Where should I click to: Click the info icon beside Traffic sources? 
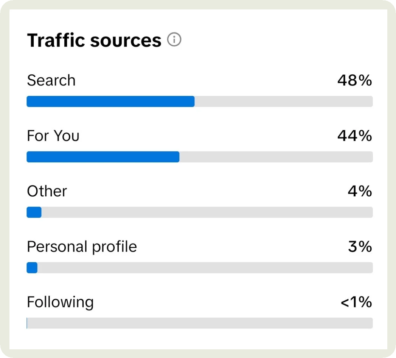pyautogui.click(x=174, y=40)
